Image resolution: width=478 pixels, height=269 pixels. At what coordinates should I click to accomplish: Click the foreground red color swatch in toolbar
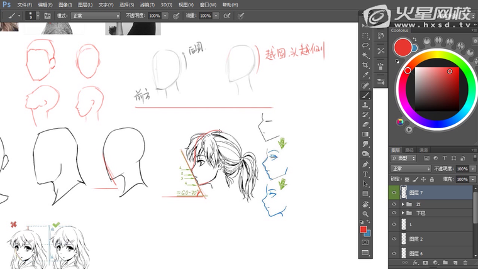coord(364,229)
